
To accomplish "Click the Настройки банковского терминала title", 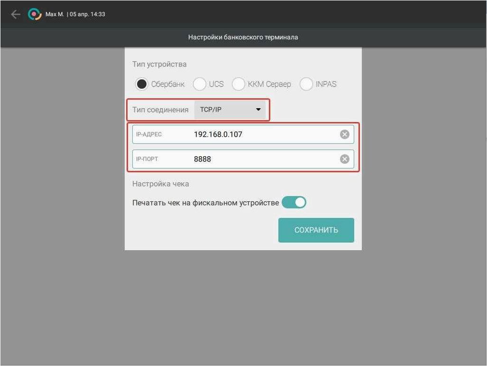I will pos(243,38).
